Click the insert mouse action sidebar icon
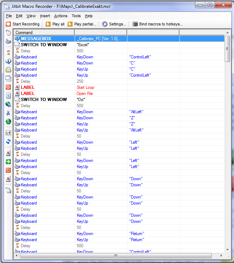Image resolution: width=234 pixels, height=263 pixels. point(8,33)
